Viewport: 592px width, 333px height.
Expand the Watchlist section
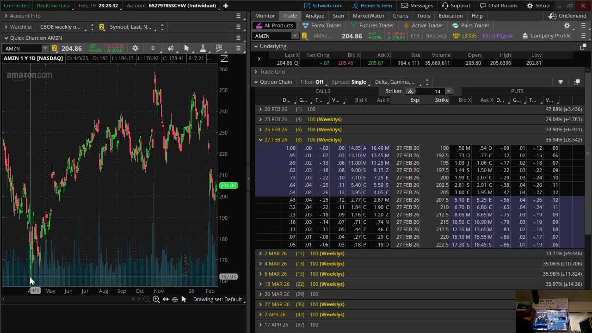(x=6, y=27)
